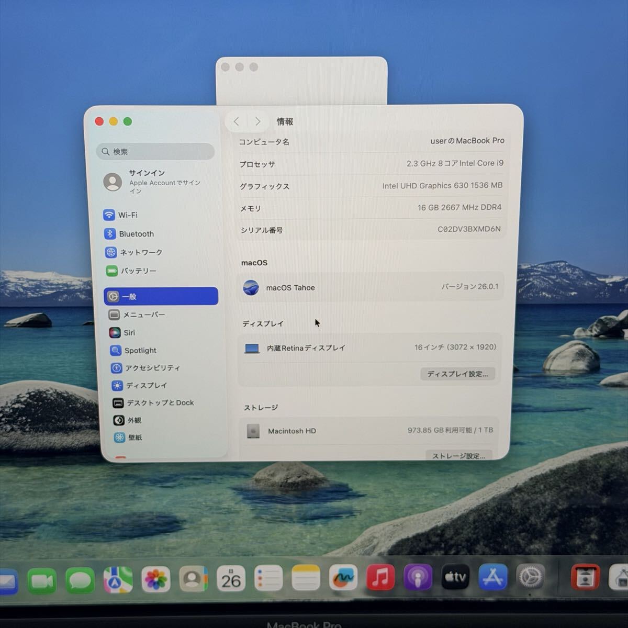This screenshot has height=628, width=628.
Task: Open バッテリー settings in sidebar
Action: [x=131, y=271]
